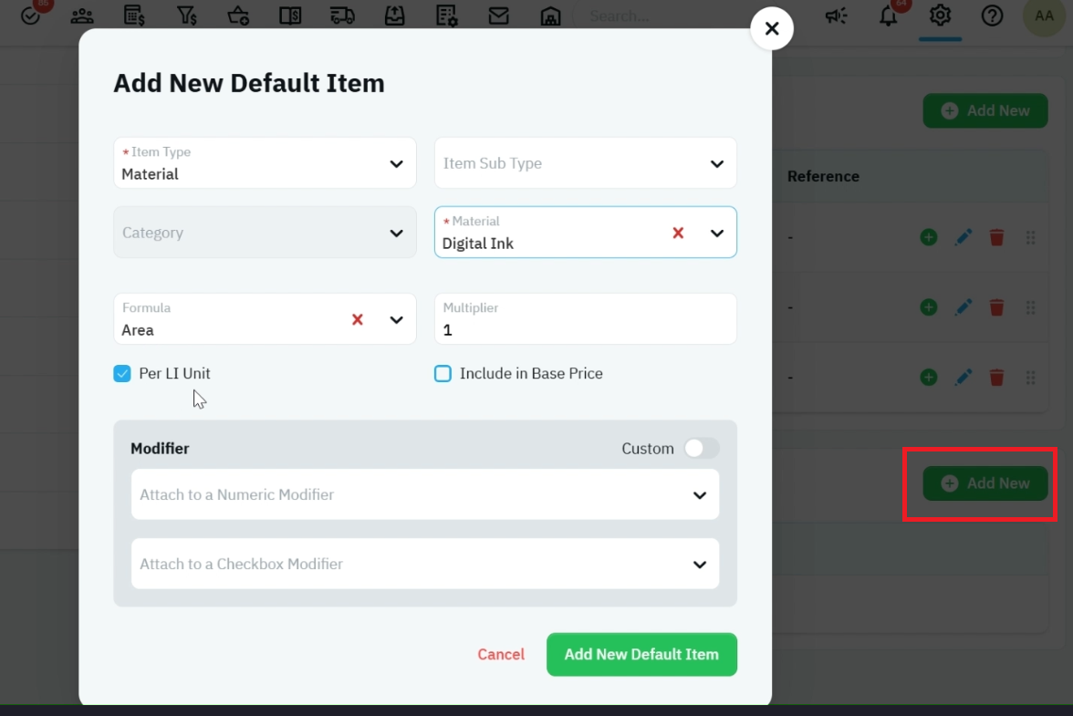Open the sales funnel dollar icon
Screen dimensions: 1073x716
(186, 16)
